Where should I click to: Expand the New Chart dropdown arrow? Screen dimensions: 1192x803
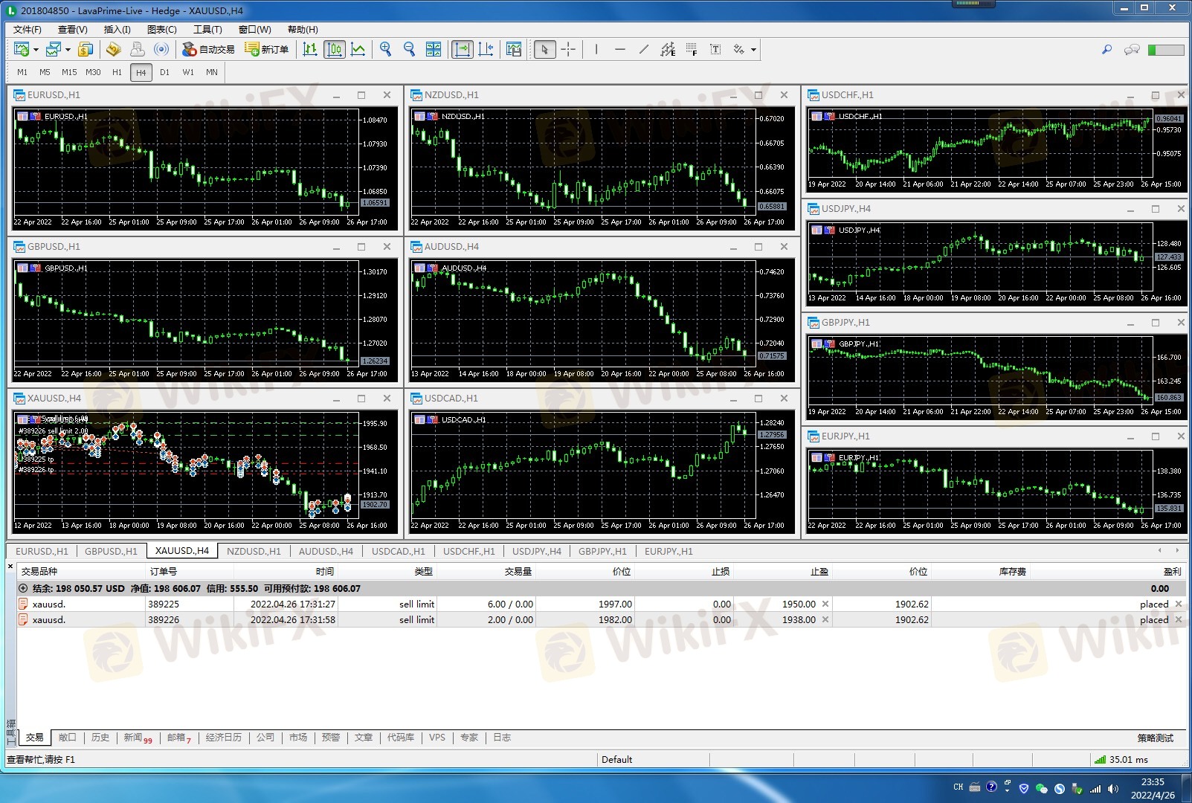point(36,50)
